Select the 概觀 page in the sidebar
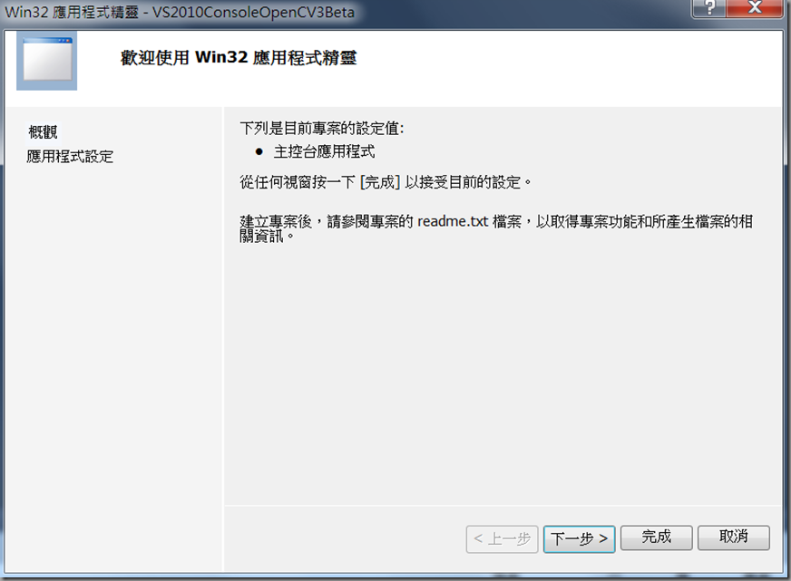This screenshot has width=791, height=581. pyautogui.click(x=43, y=132)
